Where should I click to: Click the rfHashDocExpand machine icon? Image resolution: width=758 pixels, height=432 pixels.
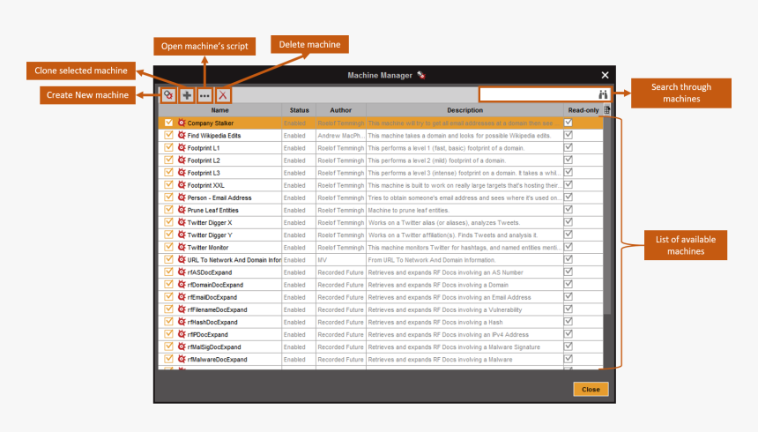[x=182, y=322]
